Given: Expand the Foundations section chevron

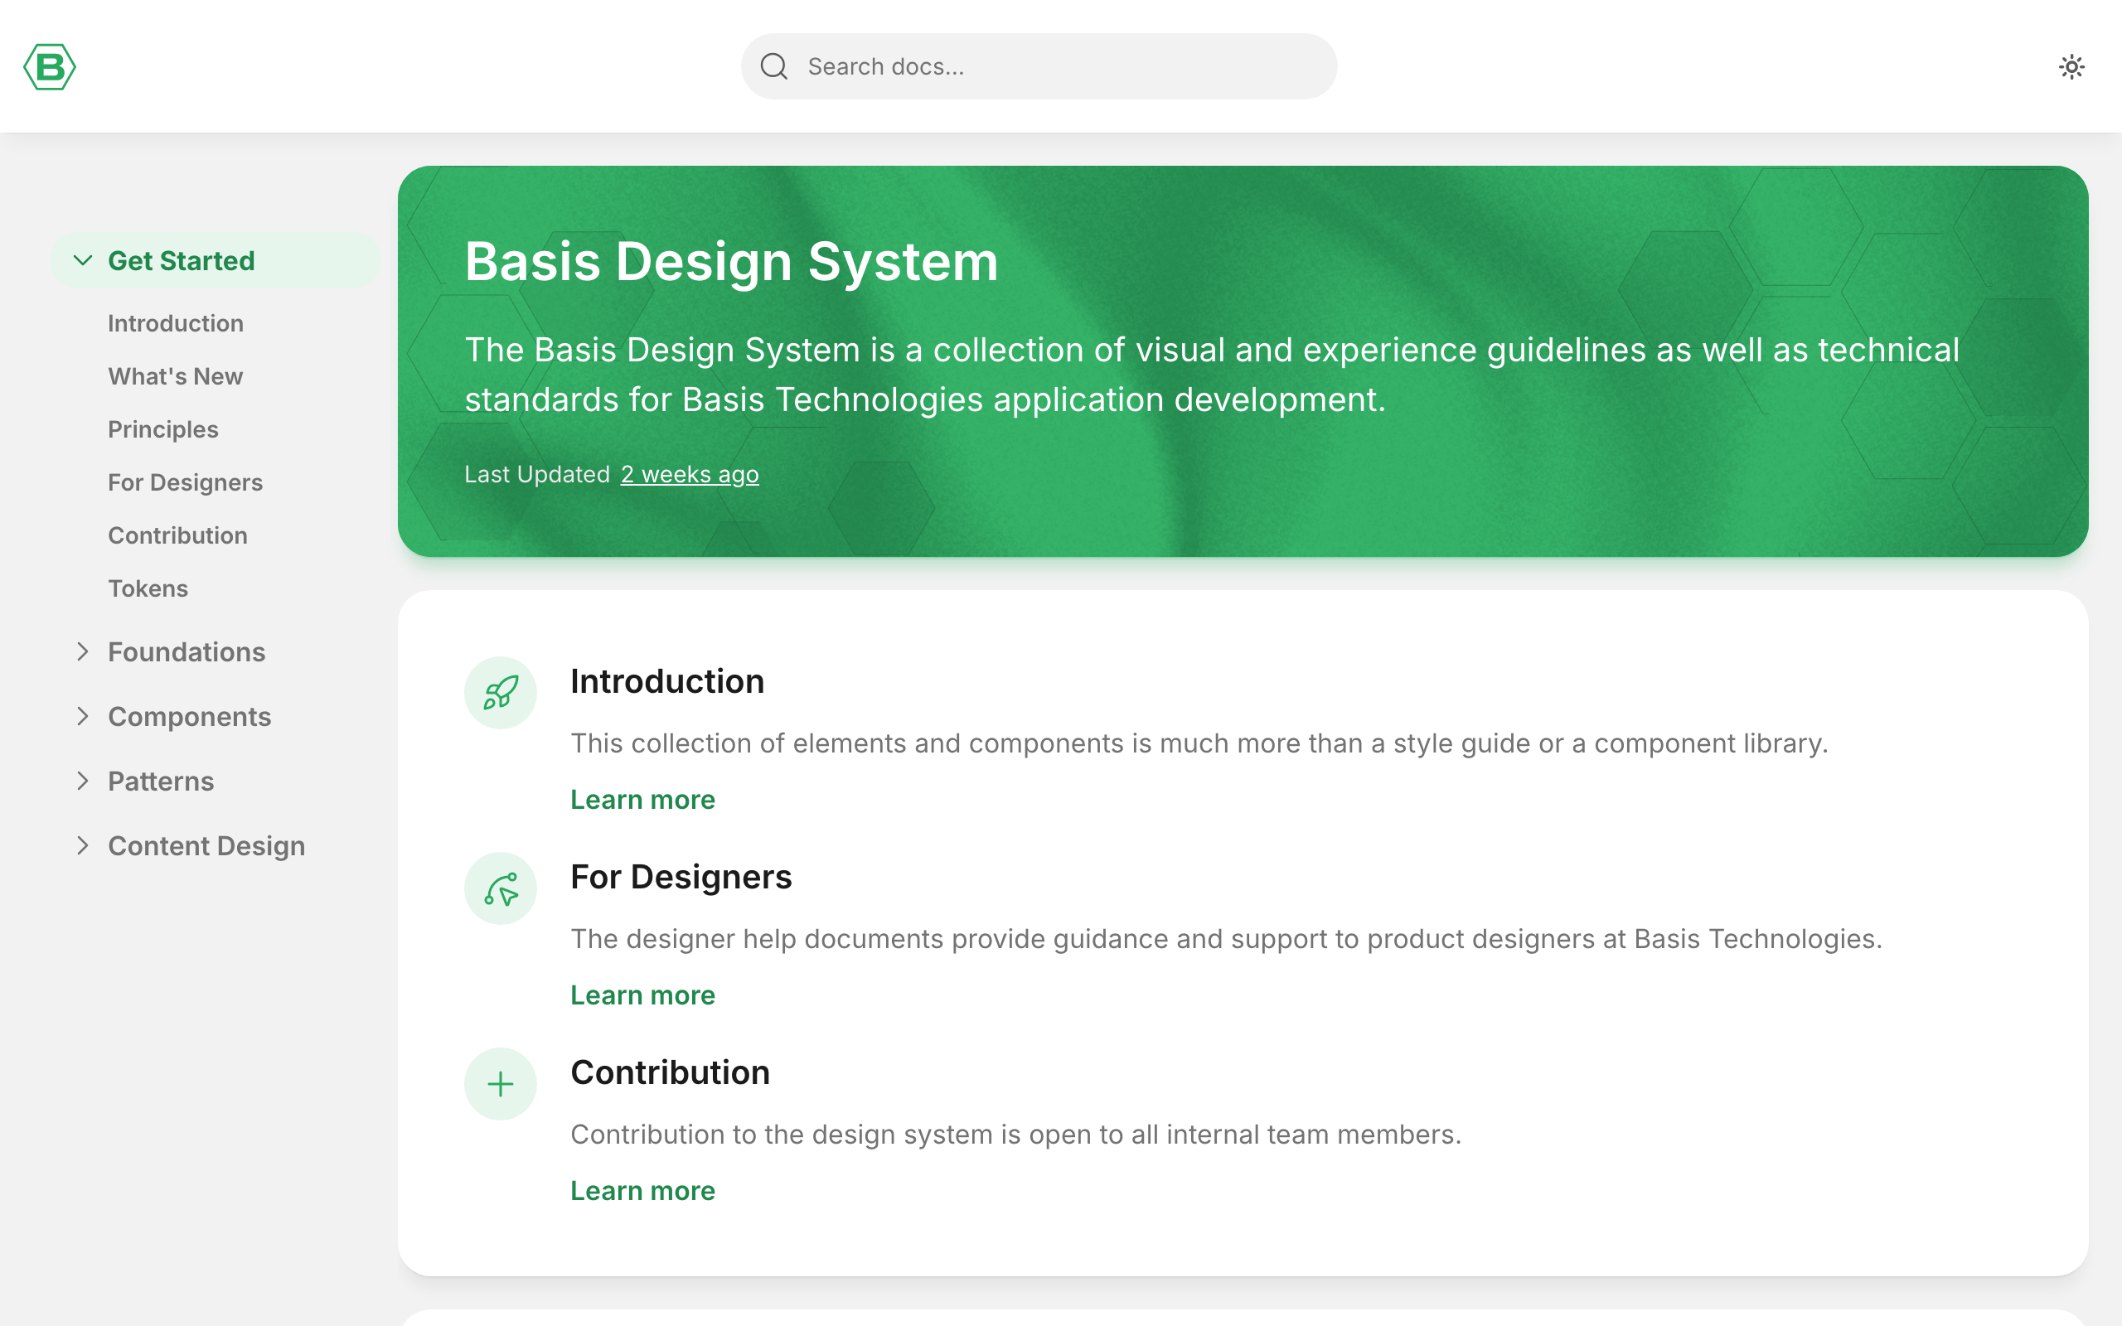Looking at the screenshot, I should (82, 651).
